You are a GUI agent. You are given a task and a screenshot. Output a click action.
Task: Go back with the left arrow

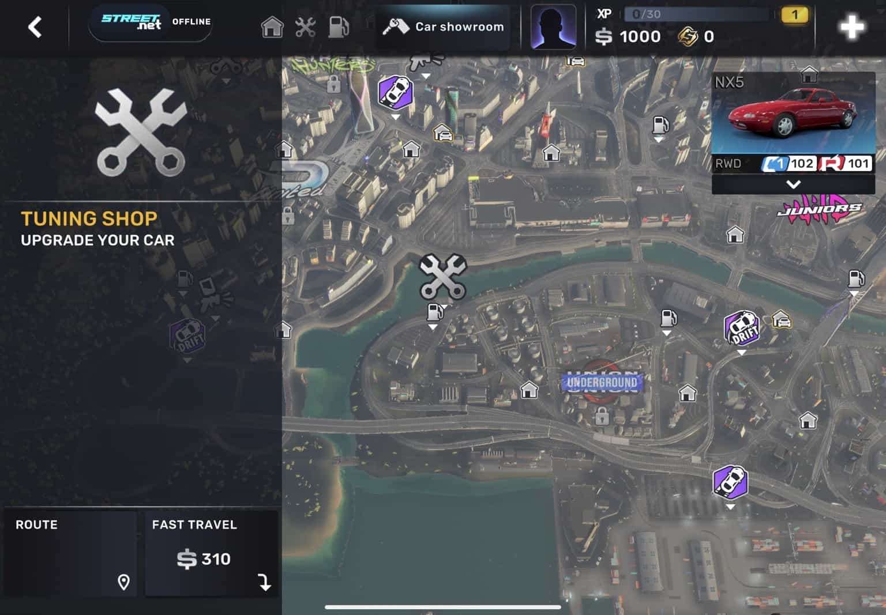[x=35, y=27]
